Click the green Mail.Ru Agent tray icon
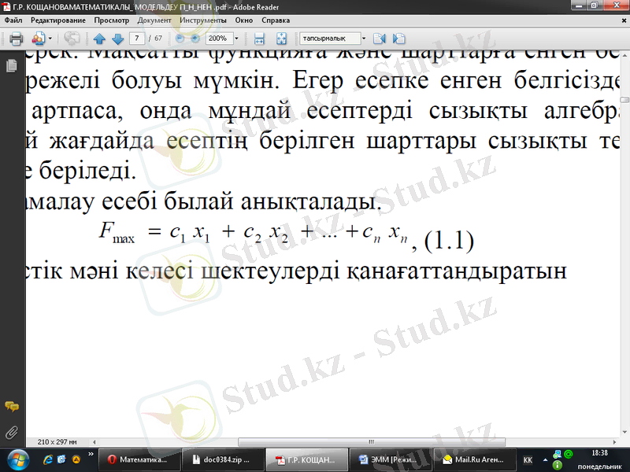The width and height of the screenshot is (630, 472). coord(569,455)
